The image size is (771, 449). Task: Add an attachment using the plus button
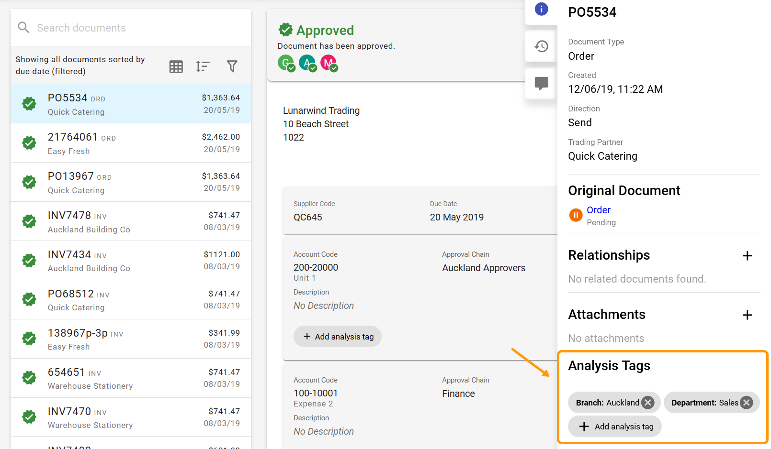point(747,315)
